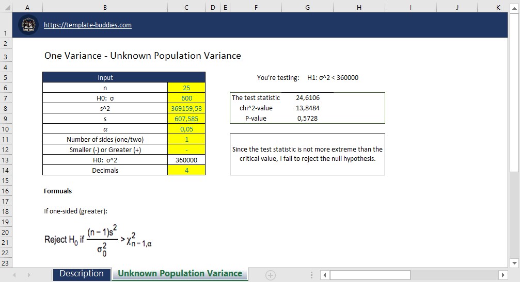
Task: Select row 7 header
Action: click(x=6, y=98)
